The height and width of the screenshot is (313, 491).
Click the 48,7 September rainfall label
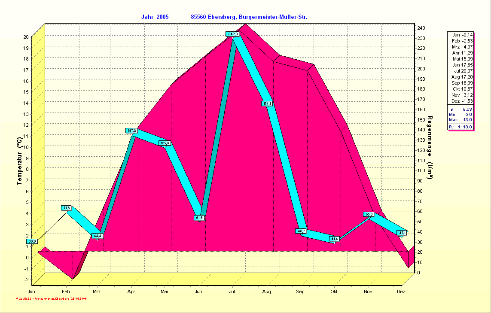click(301, 231)
